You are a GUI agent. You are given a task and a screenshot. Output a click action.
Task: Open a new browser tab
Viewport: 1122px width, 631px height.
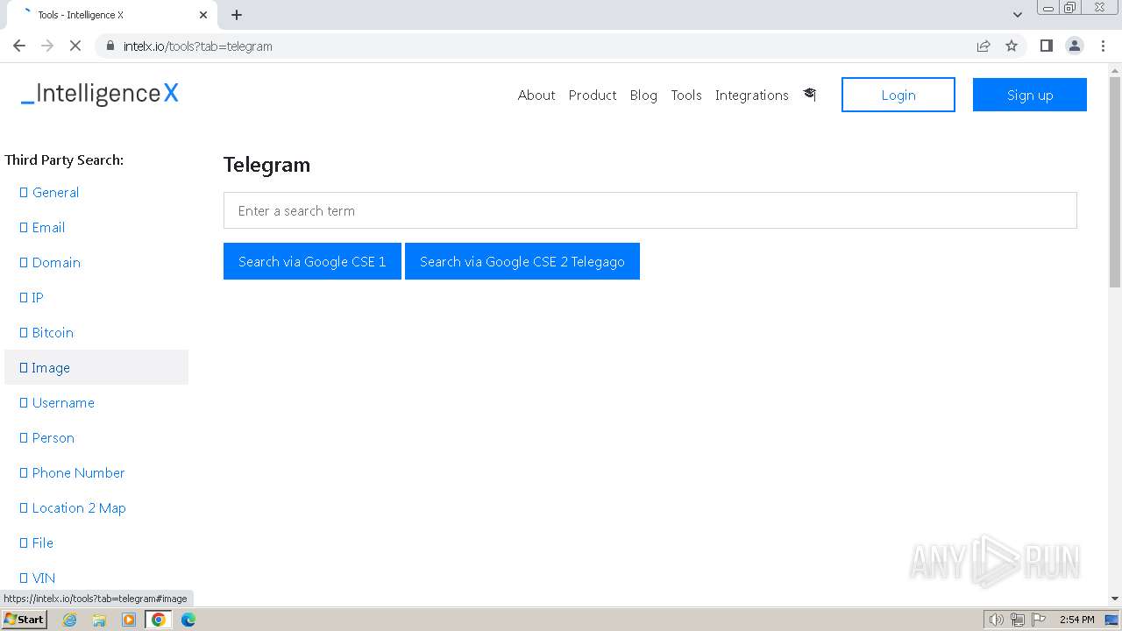click(237, 15)
